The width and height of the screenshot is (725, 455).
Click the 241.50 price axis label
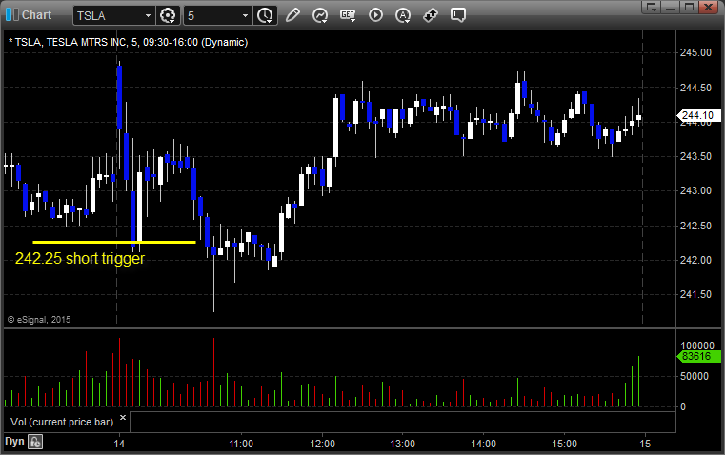pos(695,294)
